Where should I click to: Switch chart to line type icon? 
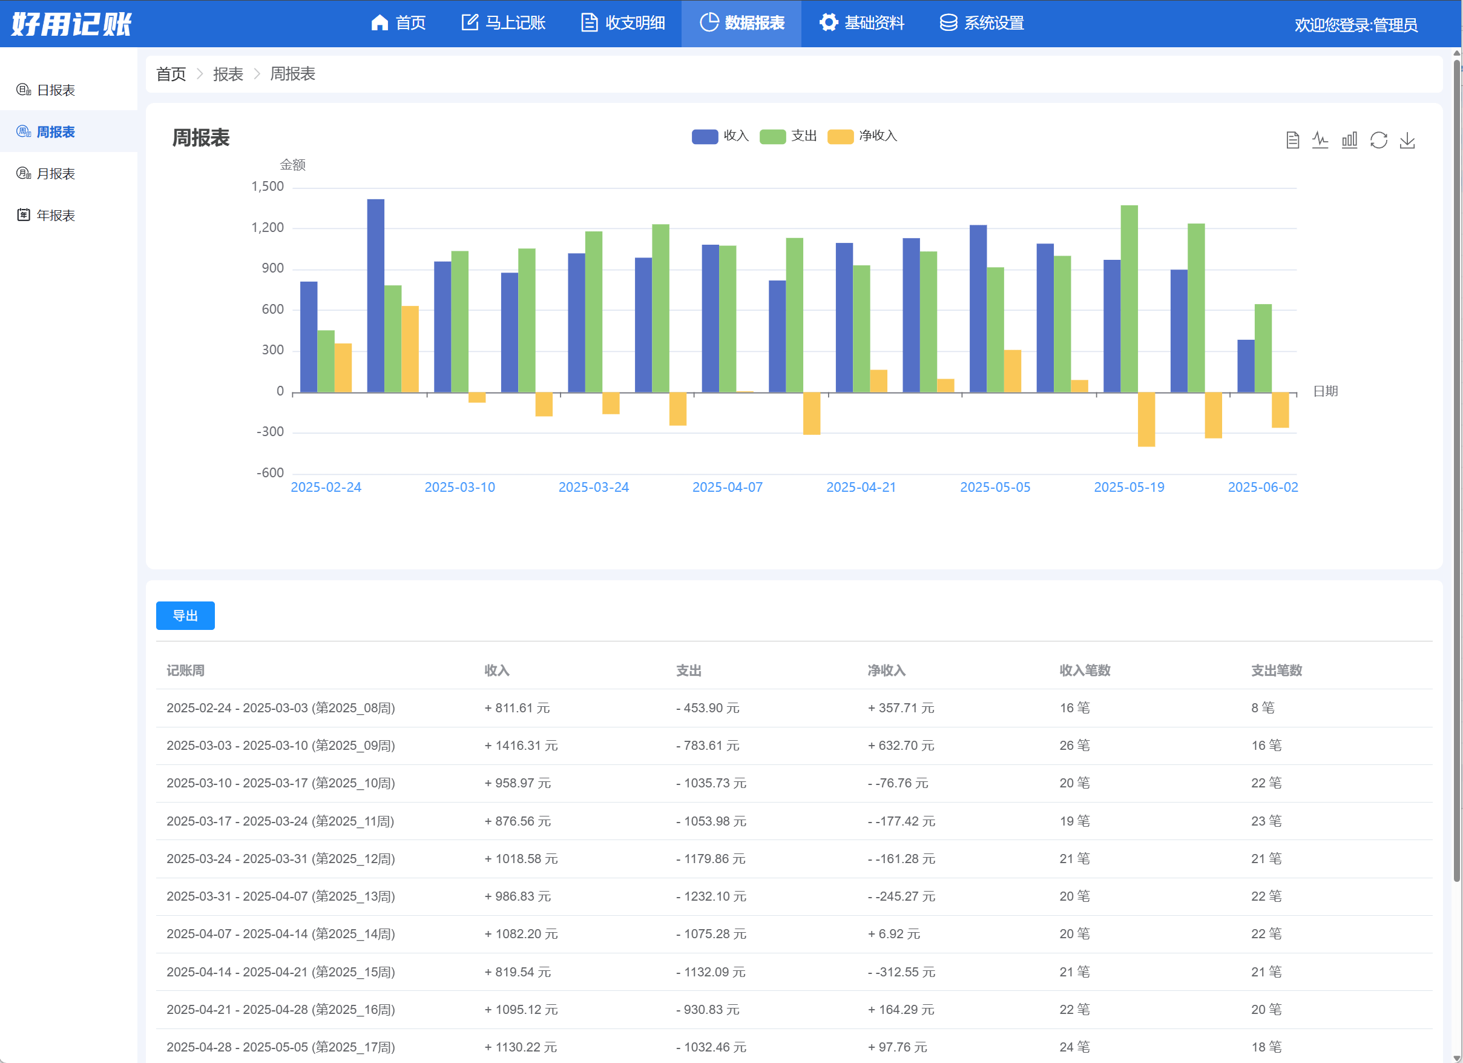click(x=1320, y=140)
